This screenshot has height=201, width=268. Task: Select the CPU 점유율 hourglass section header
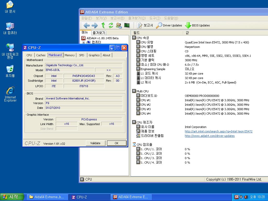click(142, 144)
